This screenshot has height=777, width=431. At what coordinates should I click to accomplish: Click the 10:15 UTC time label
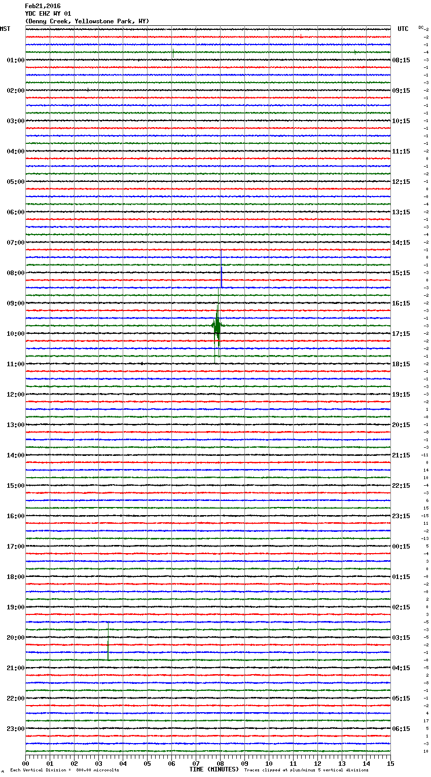click(x=401, y=121)
